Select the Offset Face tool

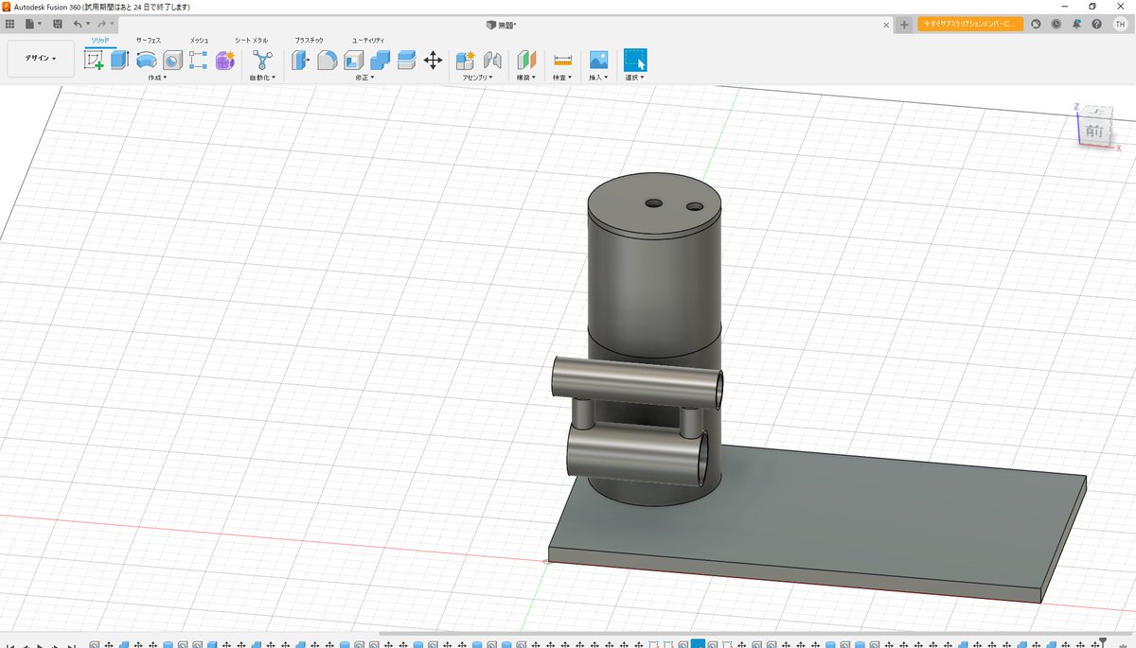pyautogui.click(x=406, y=61)
